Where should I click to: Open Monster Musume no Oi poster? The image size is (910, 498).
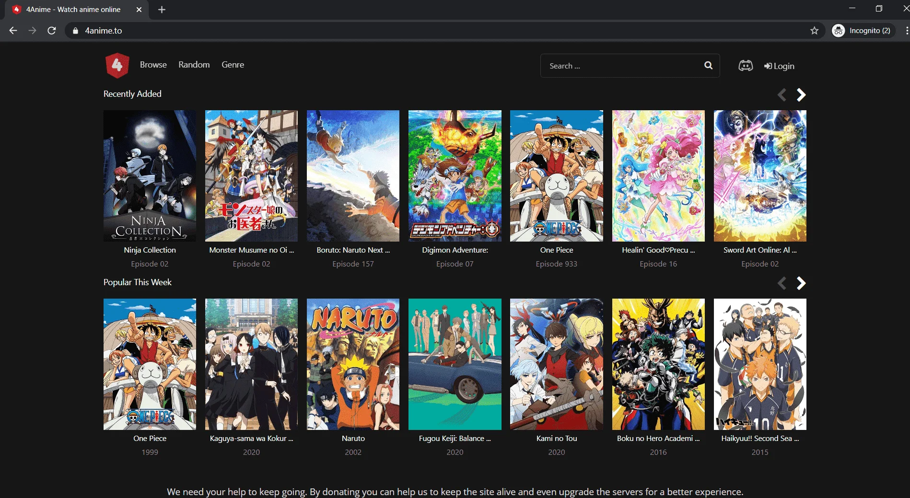(251, 176)
